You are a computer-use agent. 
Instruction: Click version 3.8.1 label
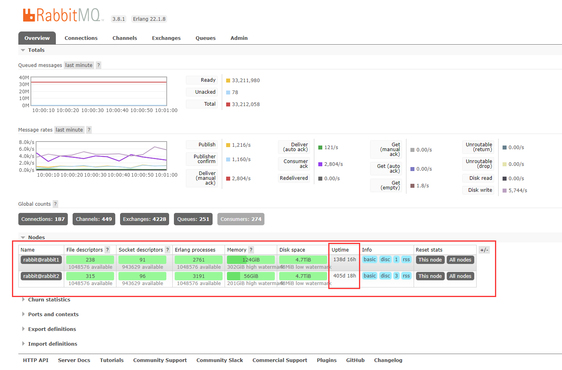pyautogui.click(x=118, y=19)
